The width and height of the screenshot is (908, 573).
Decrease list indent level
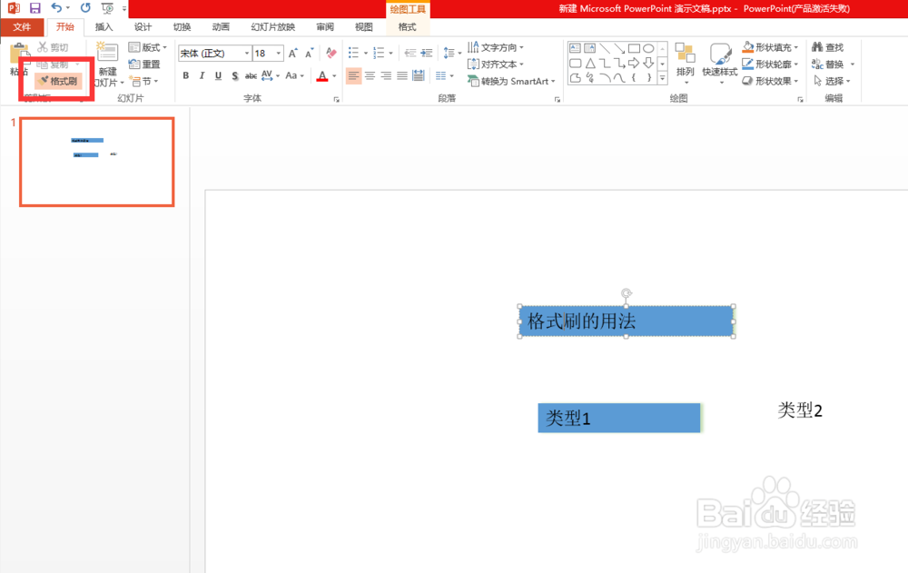pos(410,54)
